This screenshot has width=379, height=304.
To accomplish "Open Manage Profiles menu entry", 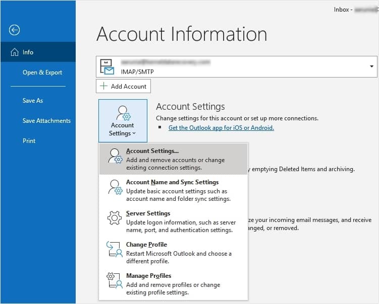I will click(173, 284).
